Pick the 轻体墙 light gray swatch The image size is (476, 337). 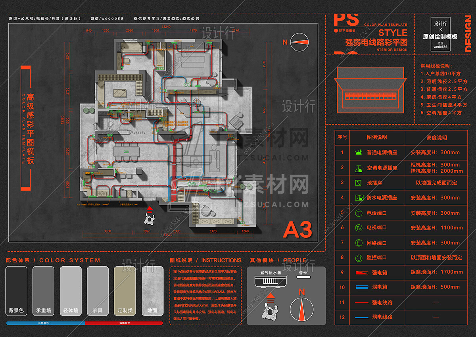(71, 291)
